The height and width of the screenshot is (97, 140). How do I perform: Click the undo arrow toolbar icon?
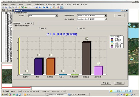click(29, 7)
